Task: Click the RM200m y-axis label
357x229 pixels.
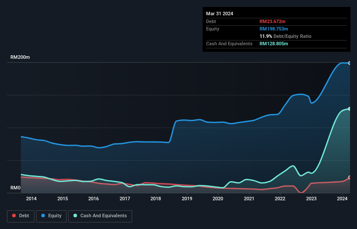Action: point(20,57)
